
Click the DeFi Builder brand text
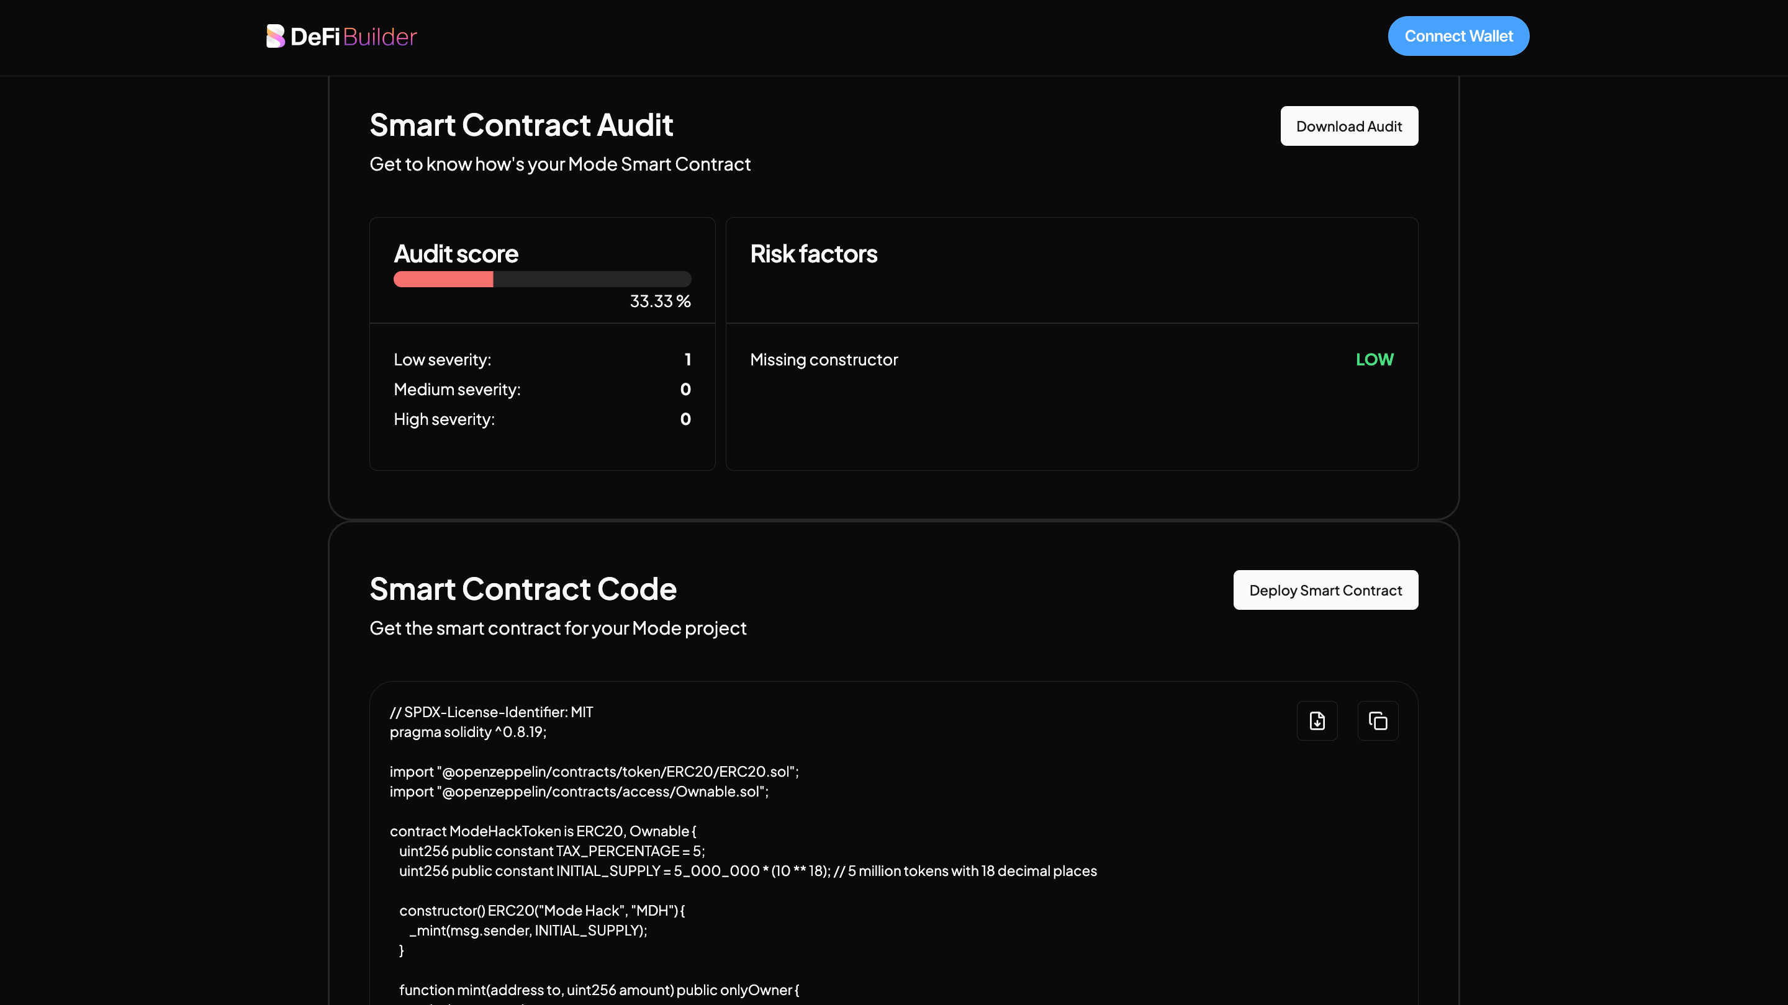click(x=353, y=36)
